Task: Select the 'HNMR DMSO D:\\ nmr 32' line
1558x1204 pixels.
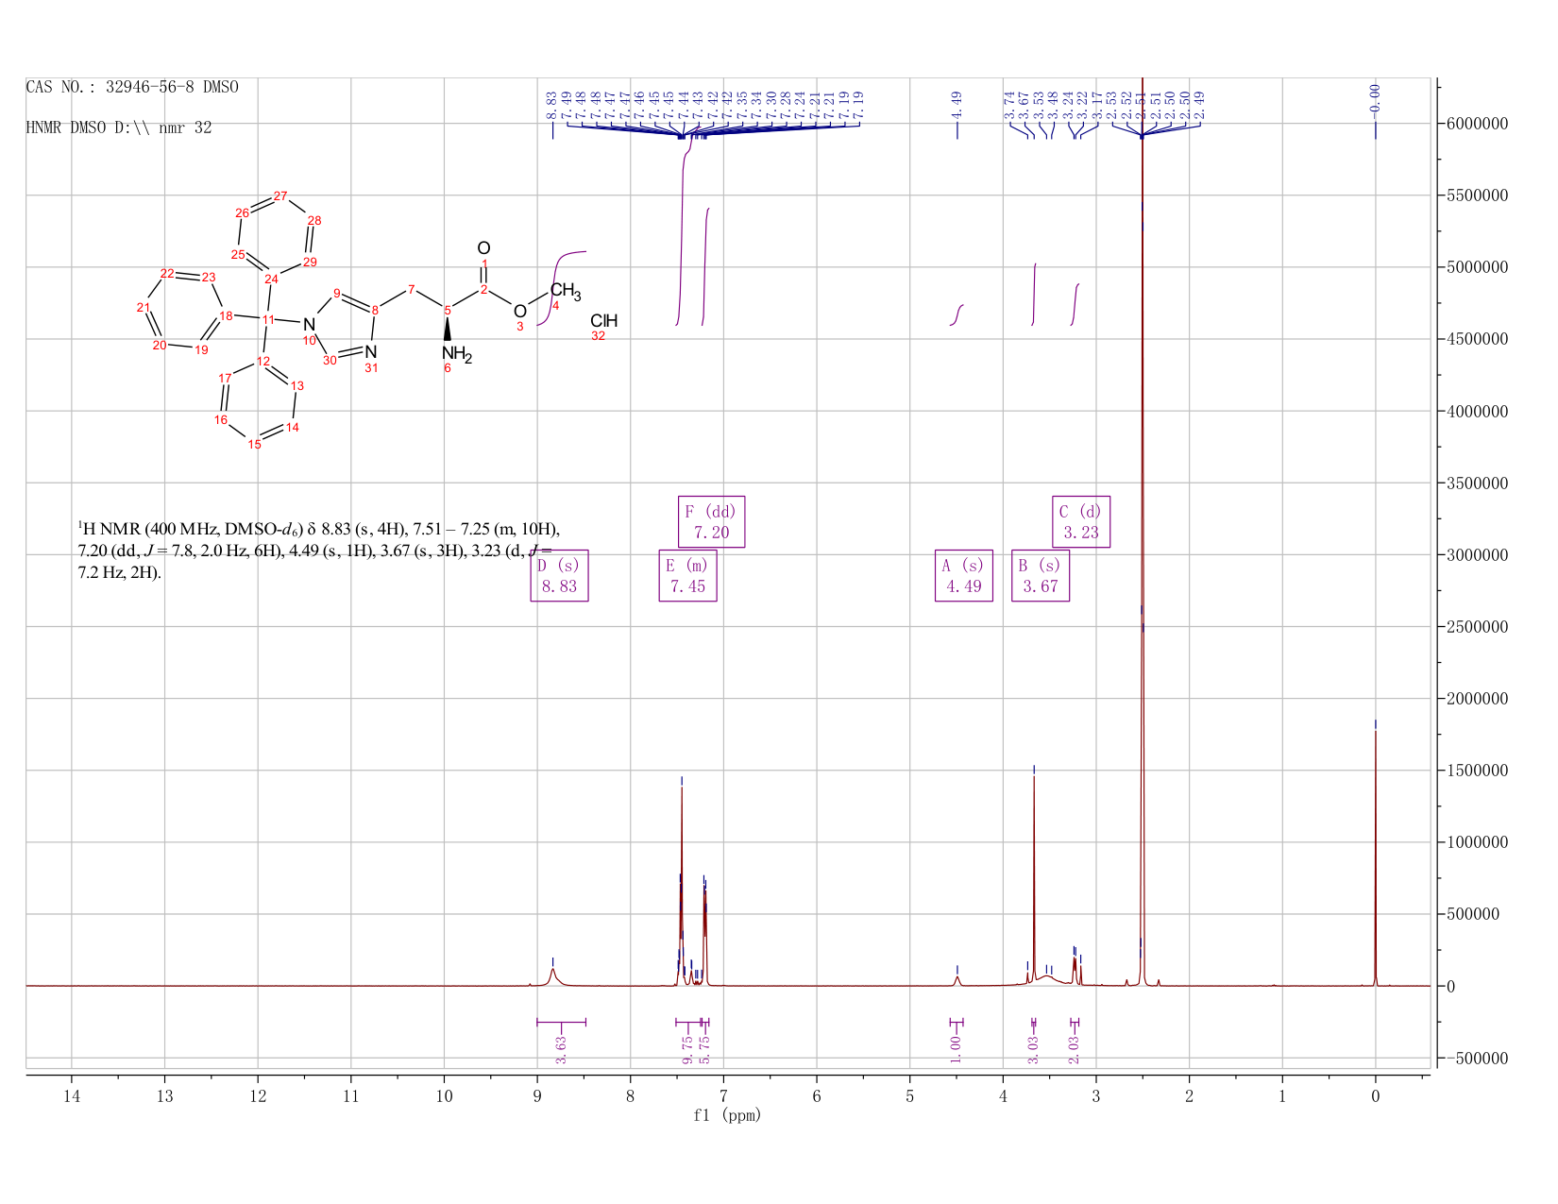Action: pos(119,127)
